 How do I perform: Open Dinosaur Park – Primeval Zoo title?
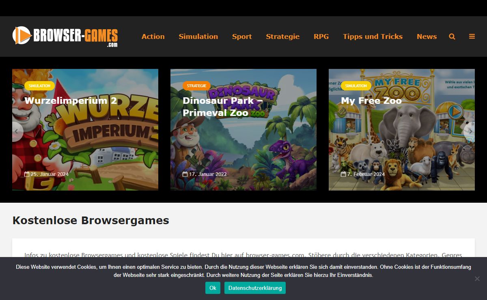[224, 107]
